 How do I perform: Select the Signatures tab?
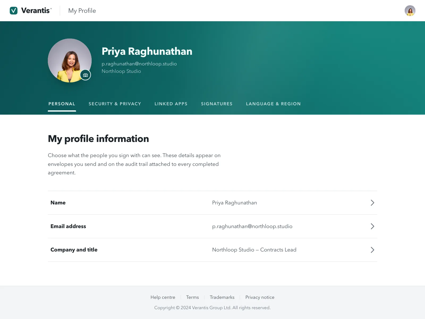coord(217,104)
